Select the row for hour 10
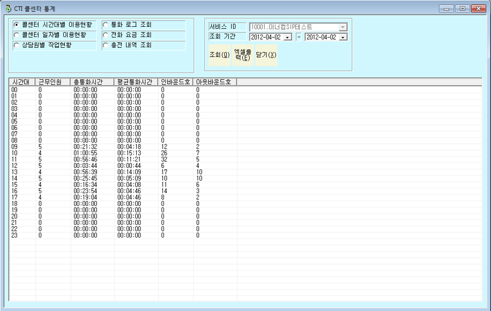This screenshot has width=491, height=311. coord(245,153)
